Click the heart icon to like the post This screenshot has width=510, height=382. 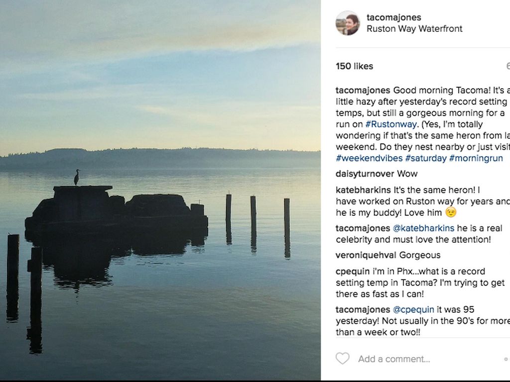click(342, 359)
